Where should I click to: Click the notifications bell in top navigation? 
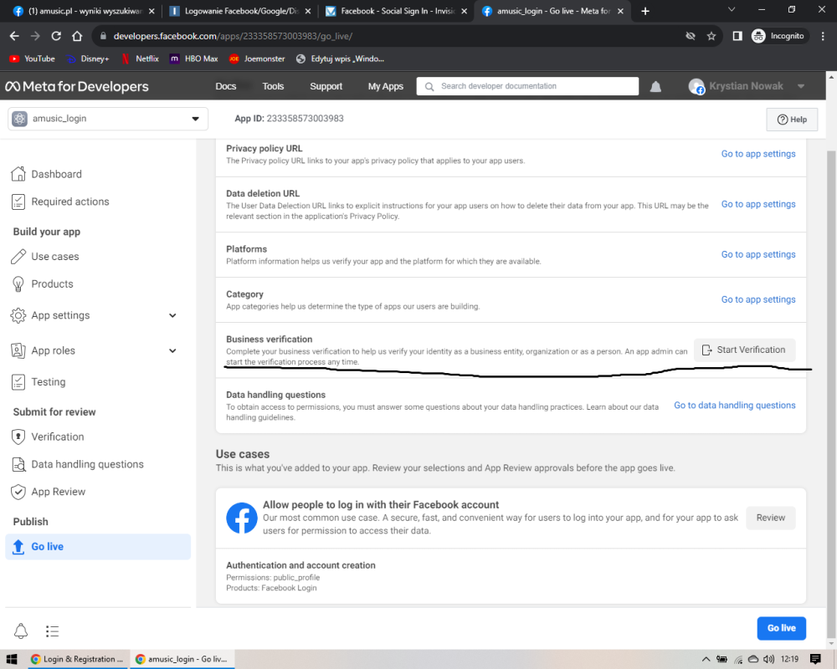(x=656, y=87)
